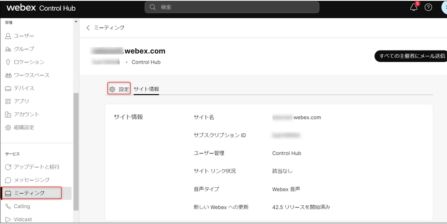Open the user avatar at top right
This screenshot has height=224, width=447.
click(x=444, y=8)
